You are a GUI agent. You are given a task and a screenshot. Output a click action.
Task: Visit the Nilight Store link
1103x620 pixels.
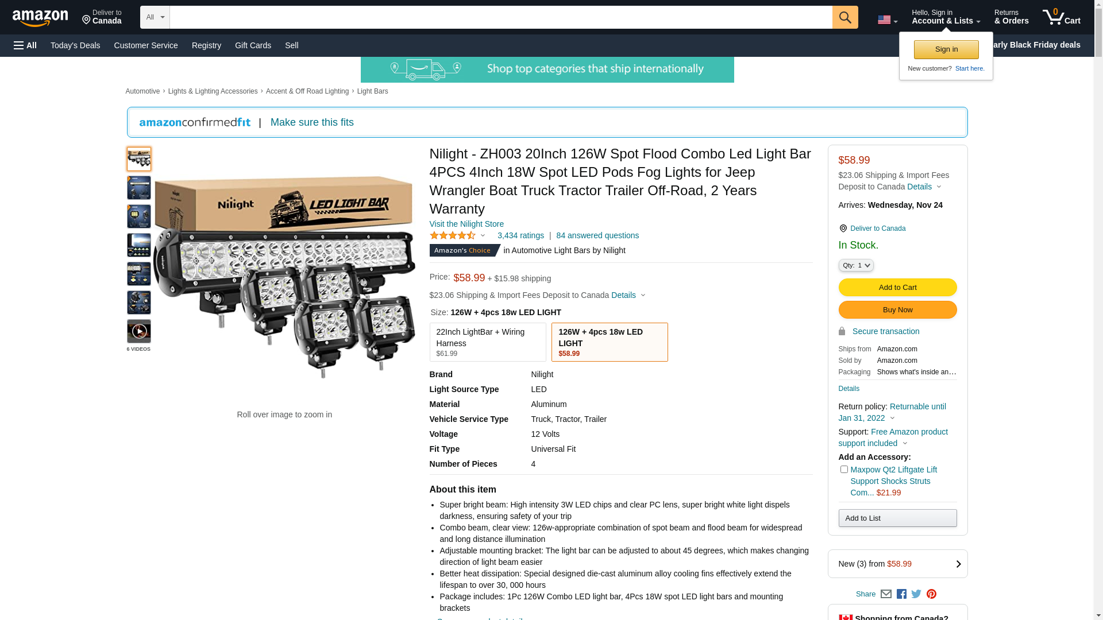466,224
